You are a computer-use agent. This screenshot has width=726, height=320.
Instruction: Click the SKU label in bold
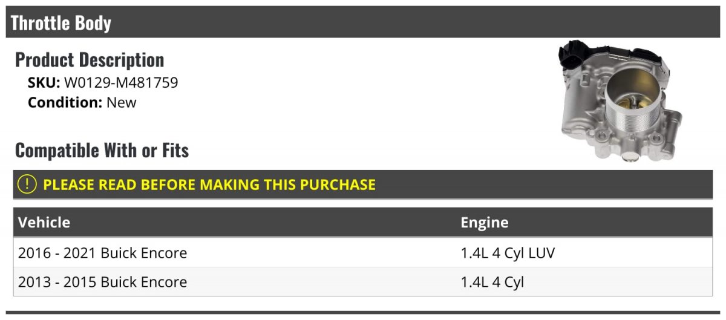click(44, 83)
